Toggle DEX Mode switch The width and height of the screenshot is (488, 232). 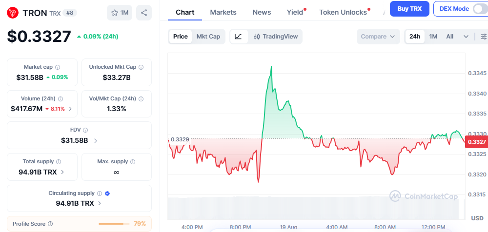pos(480,9)
